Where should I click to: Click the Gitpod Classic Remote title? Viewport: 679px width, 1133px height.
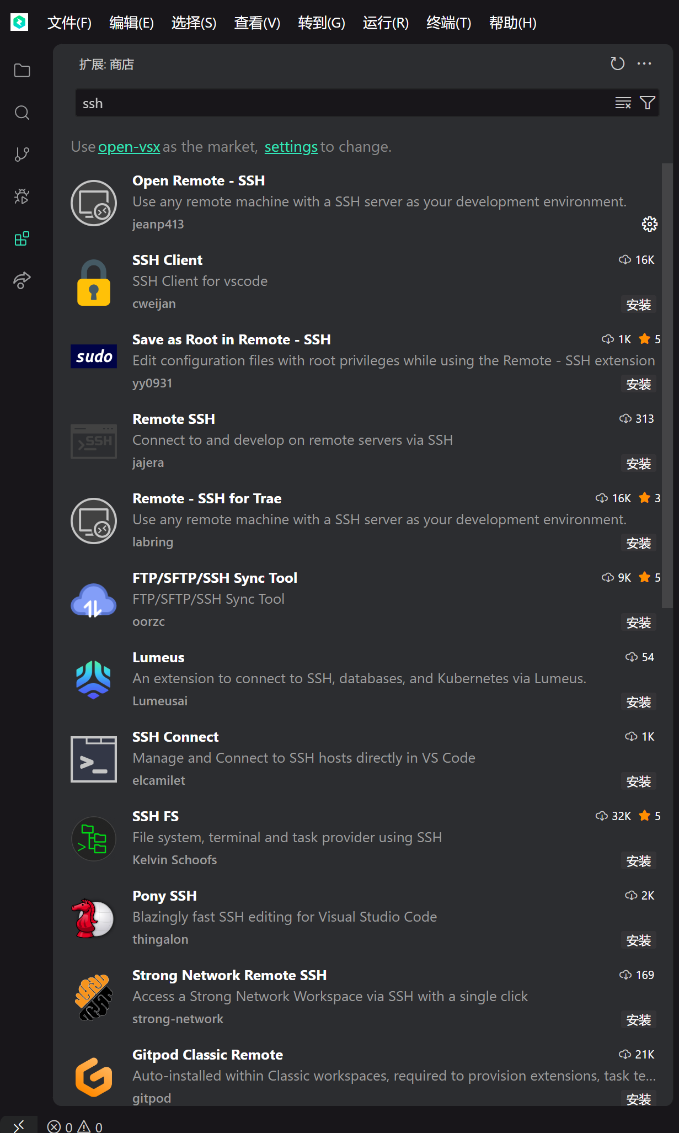(x=207, y=1055)
